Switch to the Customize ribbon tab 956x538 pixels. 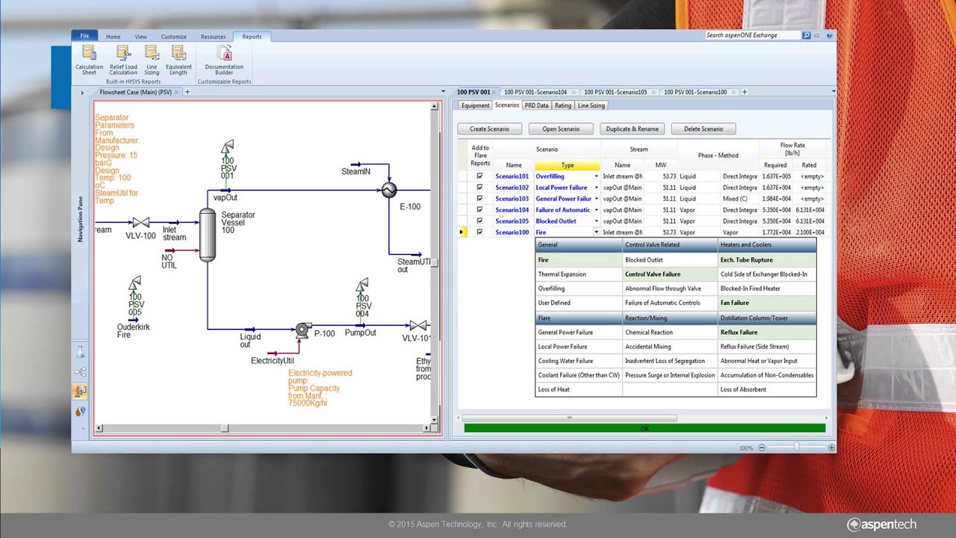pyautogui.click(x=174, y=37)
